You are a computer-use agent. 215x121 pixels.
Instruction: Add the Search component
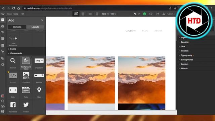(x=13, y=63)
